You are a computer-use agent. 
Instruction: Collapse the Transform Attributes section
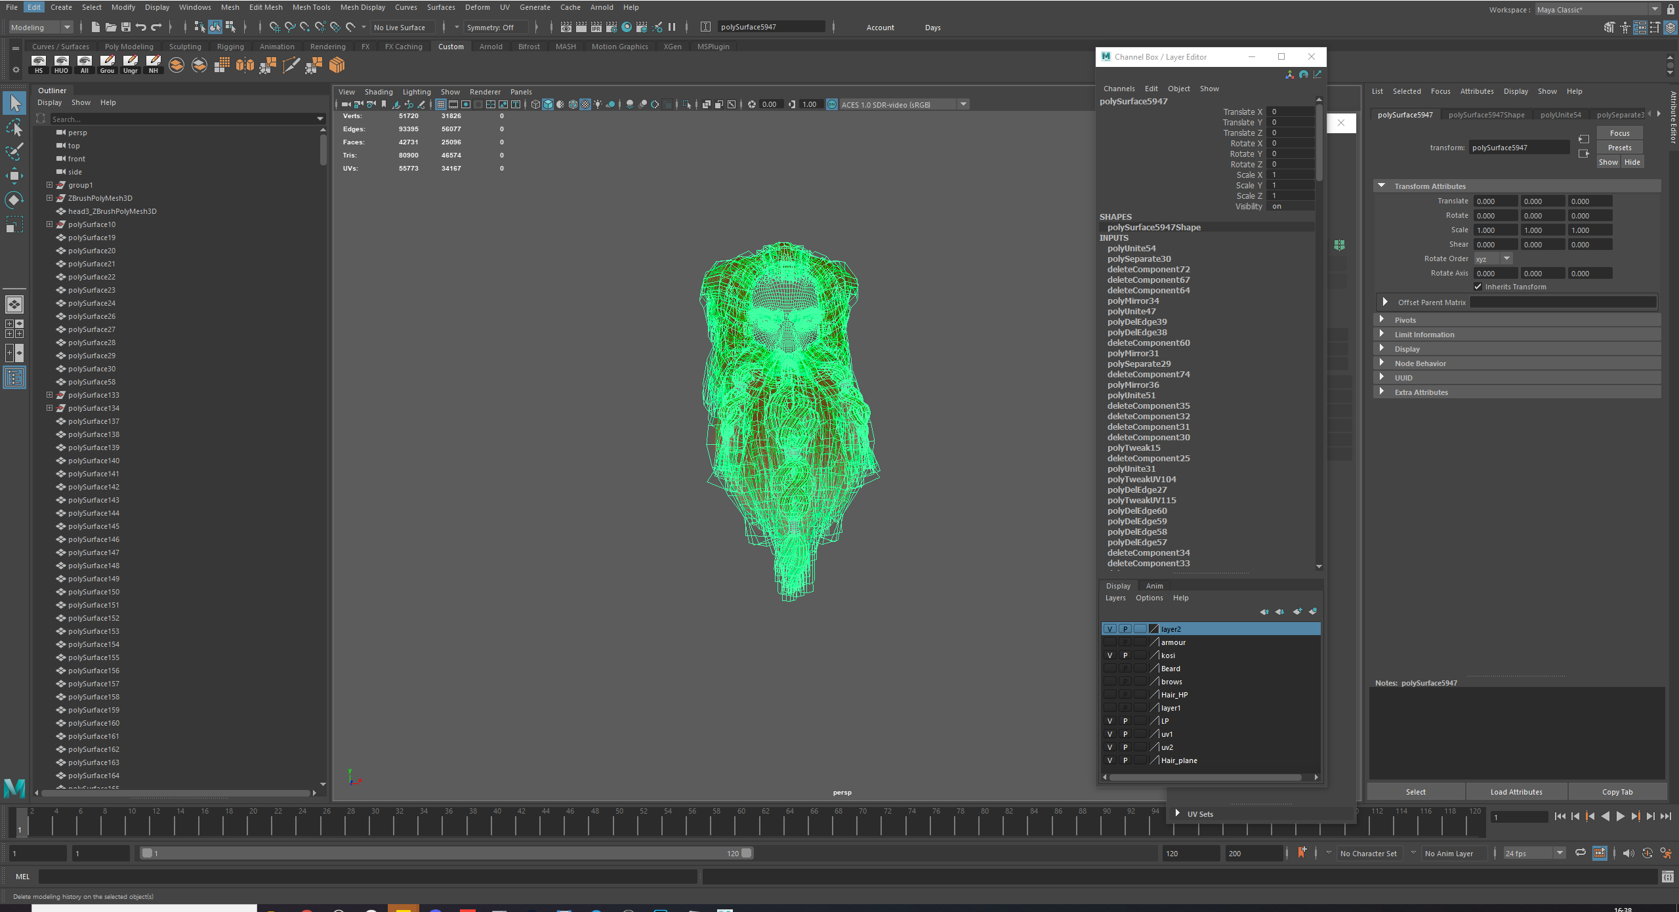1382,186
